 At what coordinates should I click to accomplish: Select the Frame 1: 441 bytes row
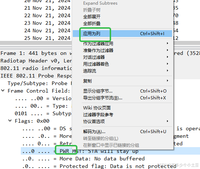(36, 53)
